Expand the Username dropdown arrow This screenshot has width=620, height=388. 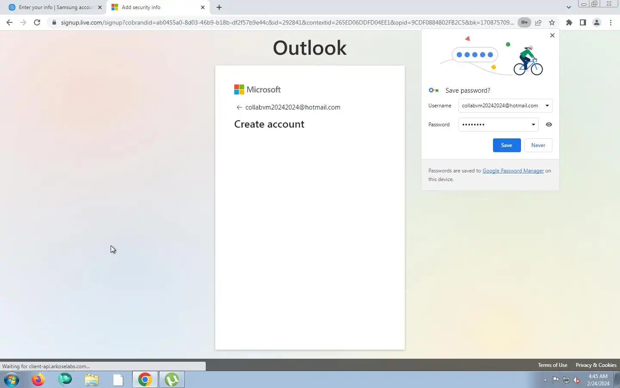(x=547, y=106)
